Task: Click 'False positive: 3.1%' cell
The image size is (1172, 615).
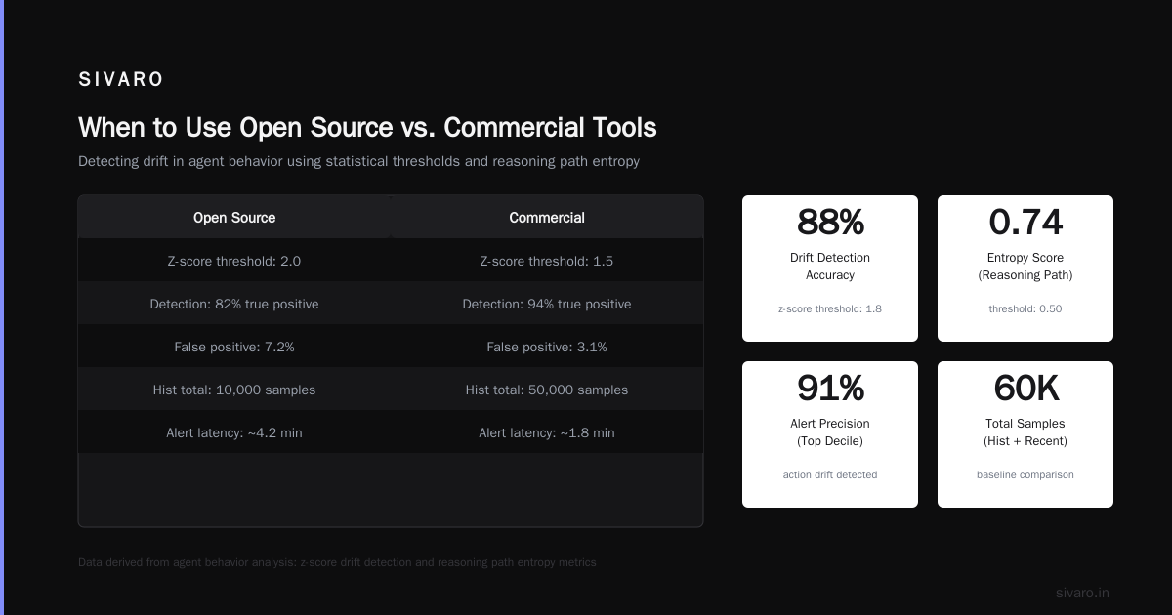Action: [547, 347]
